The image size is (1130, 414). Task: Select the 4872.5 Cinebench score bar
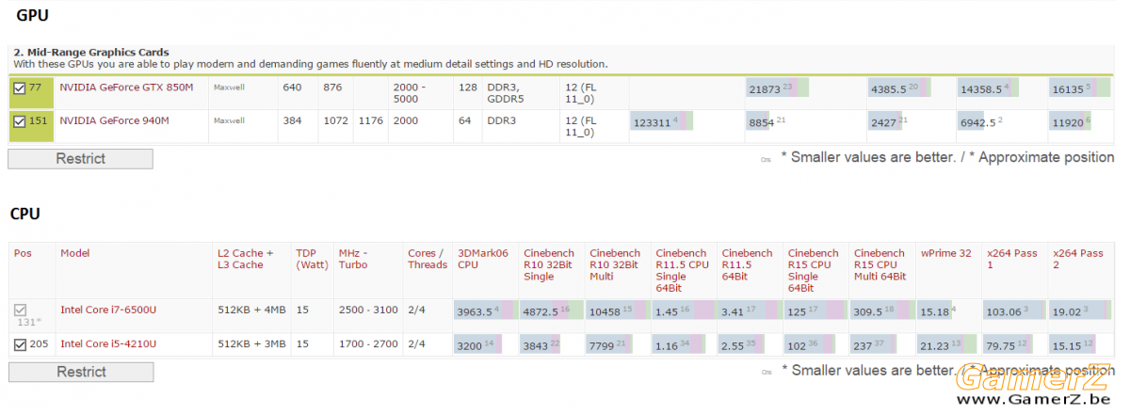552,310
